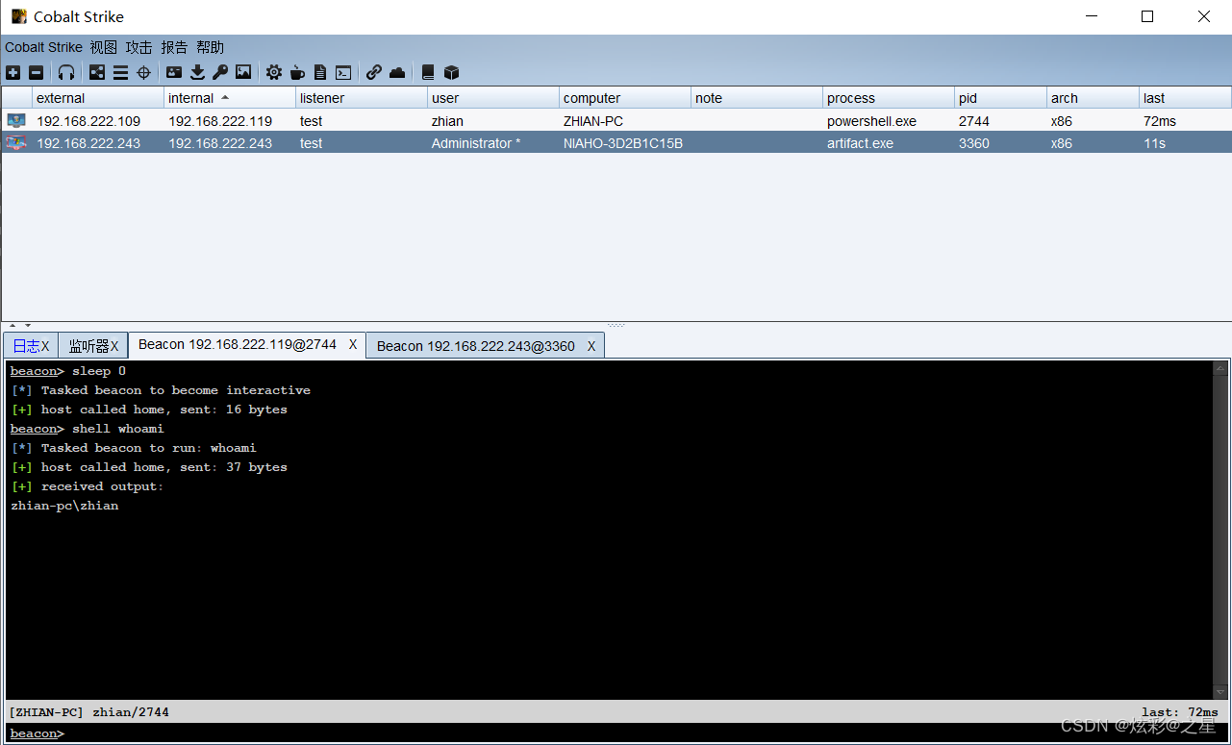Screen dimensions: 1232x745
Task: Sort by the last column header
Action: tap(1185, 98)
